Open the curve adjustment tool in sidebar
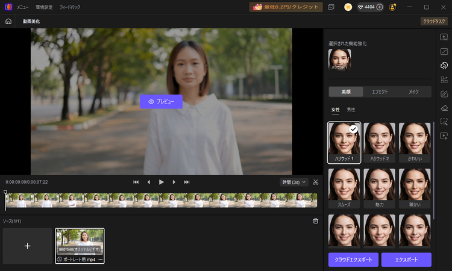 (444, 52)
